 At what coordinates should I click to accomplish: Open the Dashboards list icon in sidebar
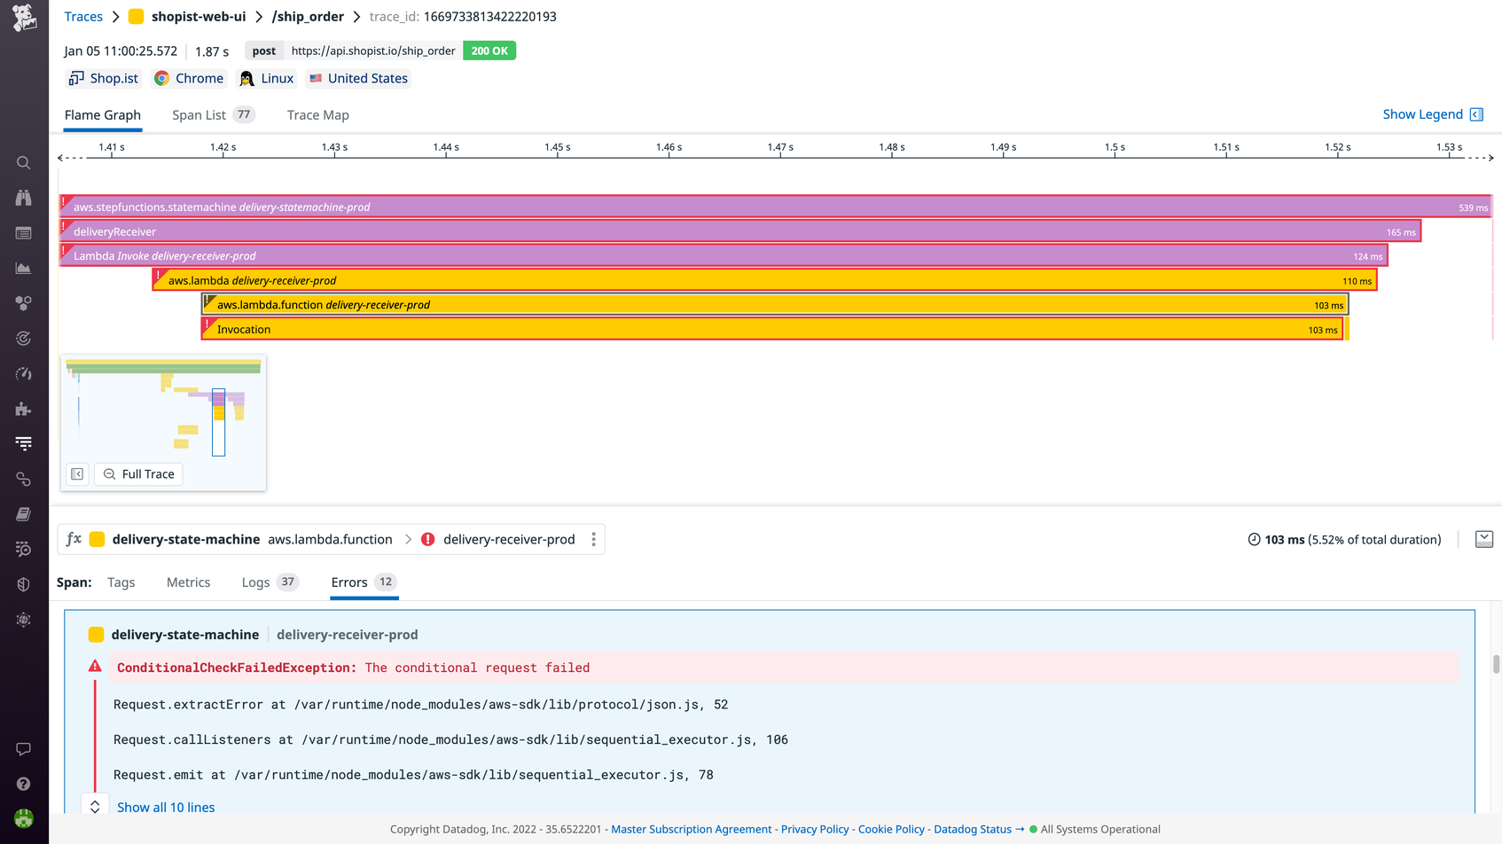[23, 233]
